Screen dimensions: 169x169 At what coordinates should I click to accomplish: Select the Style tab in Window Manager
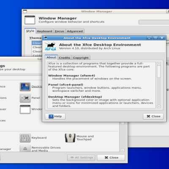[30, 31]
